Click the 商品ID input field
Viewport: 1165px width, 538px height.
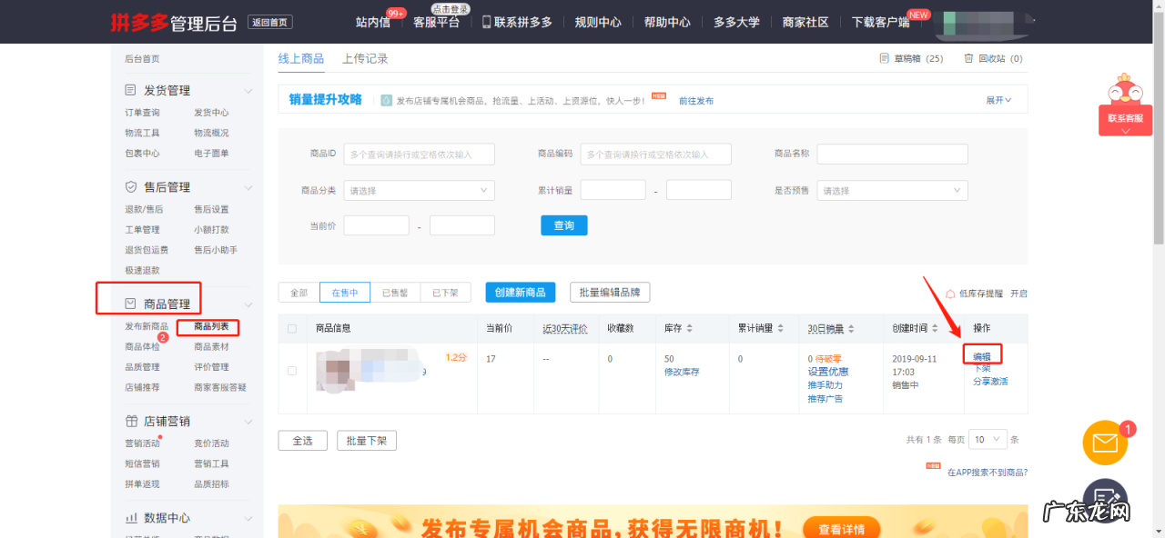click(x=419, y=154)
